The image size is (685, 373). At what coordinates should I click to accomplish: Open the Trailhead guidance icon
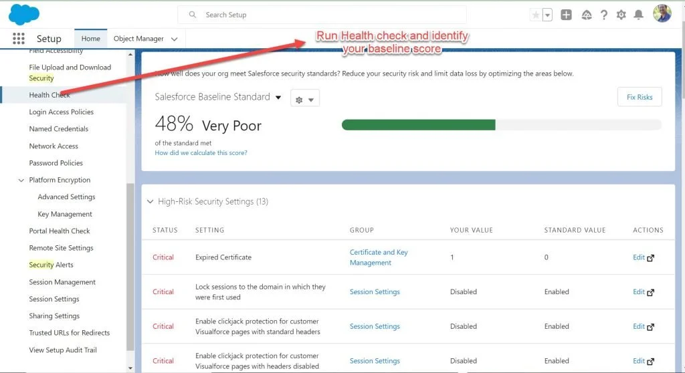586,15
